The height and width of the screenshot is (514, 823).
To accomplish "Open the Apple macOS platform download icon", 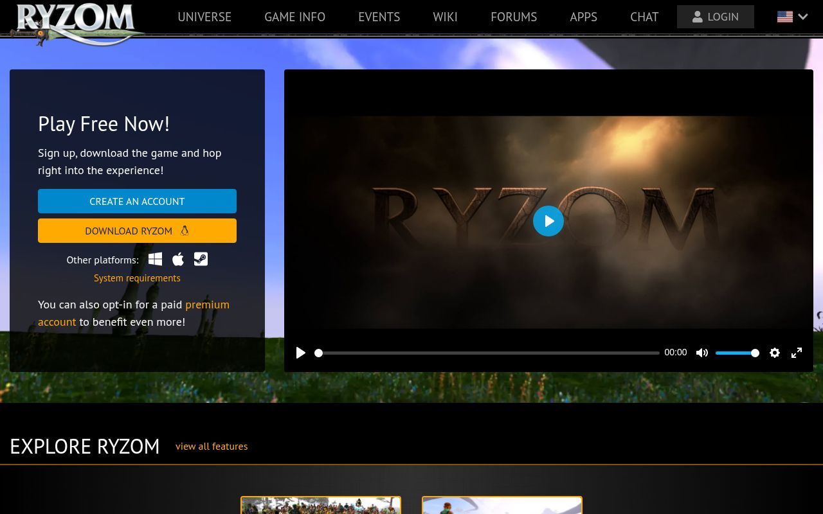I will [x=178, y=259].
